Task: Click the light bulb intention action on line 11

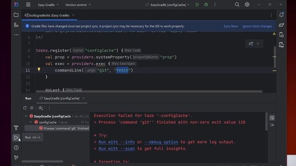Action: click(39, 70)
